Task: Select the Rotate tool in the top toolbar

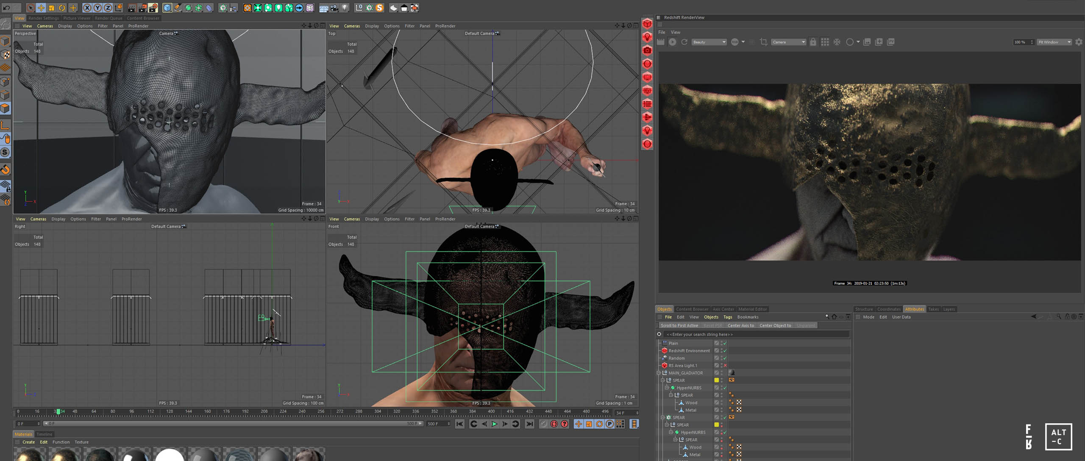Action: coord(62,8)
